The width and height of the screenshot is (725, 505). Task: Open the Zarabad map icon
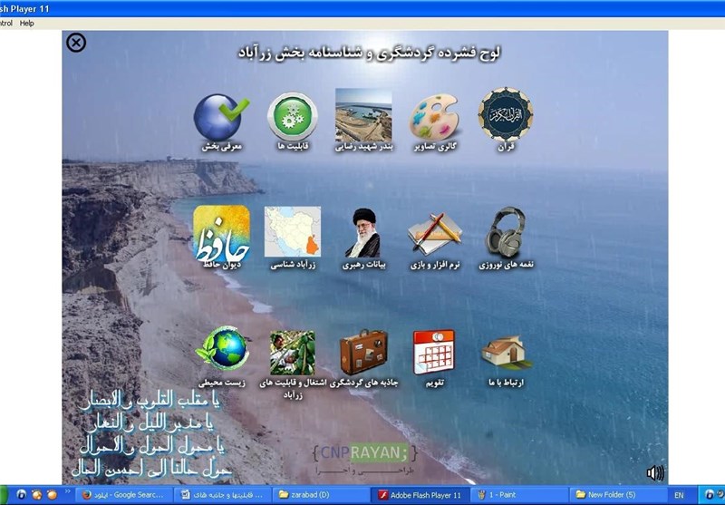click(x=292, y=232)
